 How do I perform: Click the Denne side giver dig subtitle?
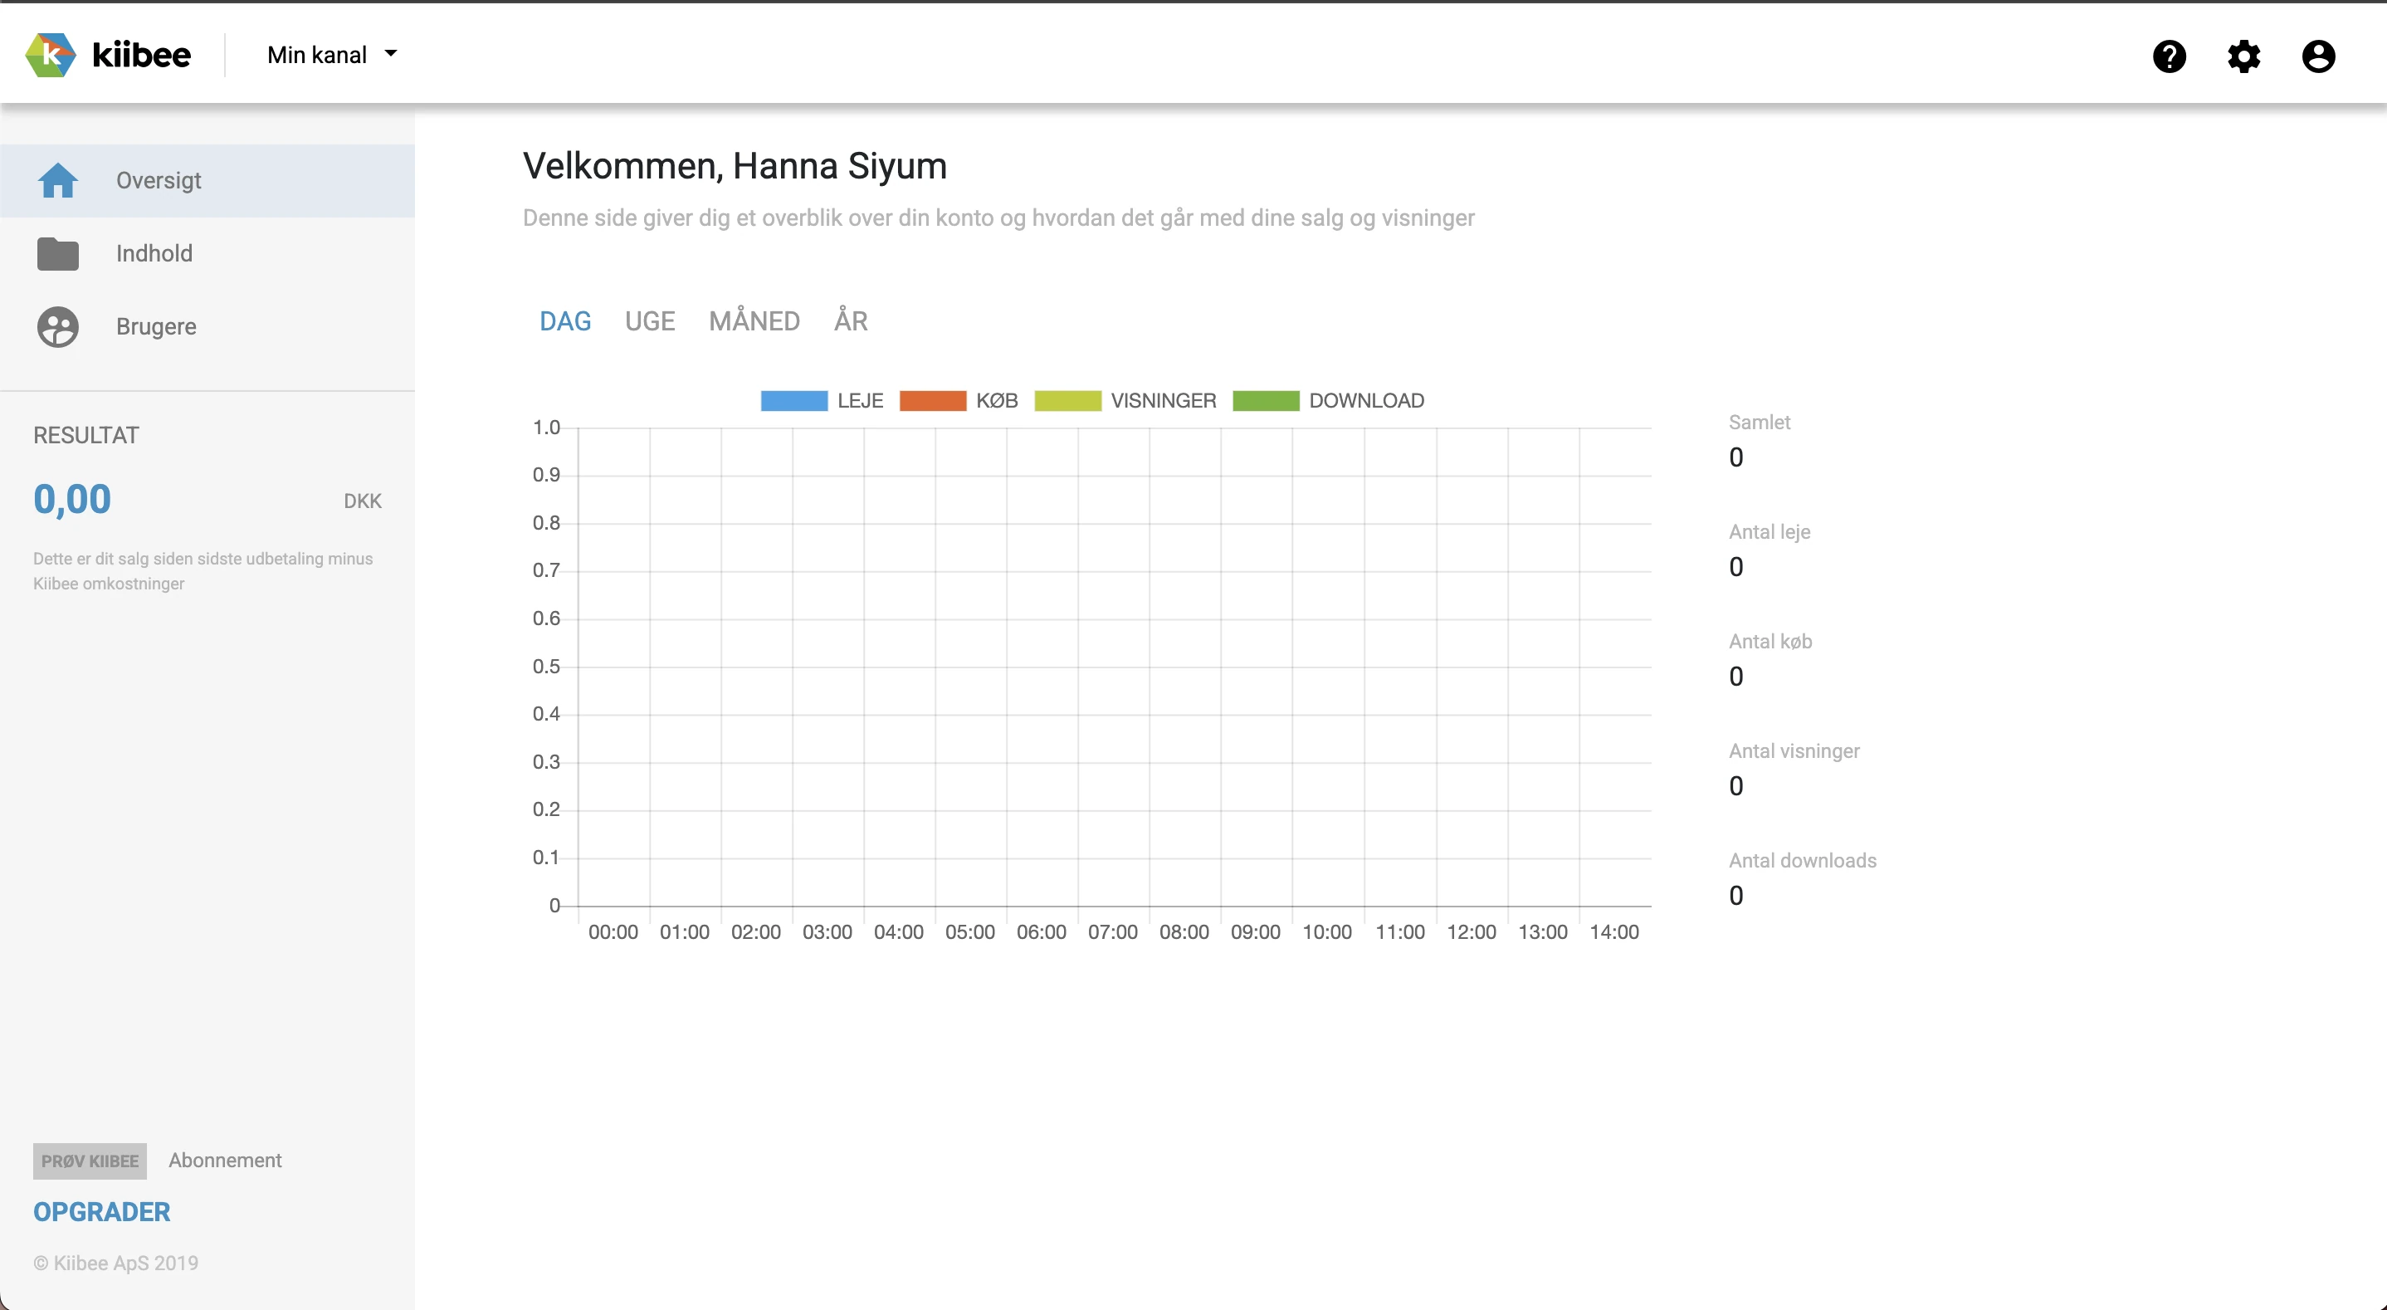pos(998,218)
